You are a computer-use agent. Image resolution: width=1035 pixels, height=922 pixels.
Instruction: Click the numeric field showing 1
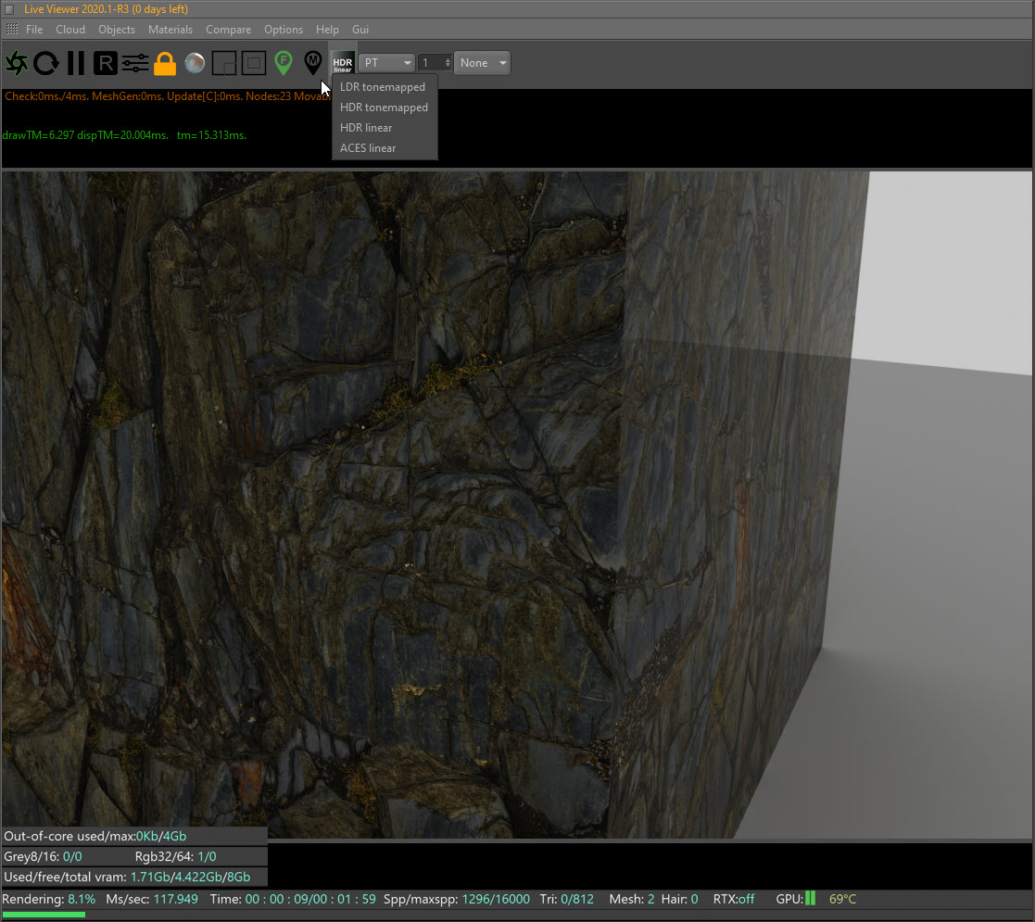coord(435,63)
